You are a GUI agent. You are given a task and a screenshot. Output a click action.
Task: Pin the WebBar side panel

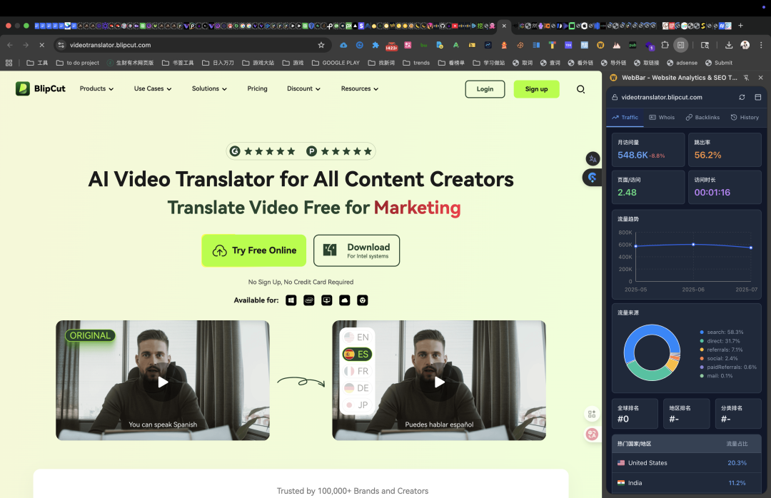click(747, 78)
